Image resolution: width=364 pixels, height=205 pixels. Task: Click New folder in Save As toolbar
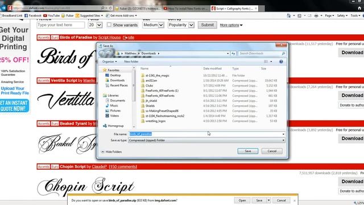(x=131, y=61)
